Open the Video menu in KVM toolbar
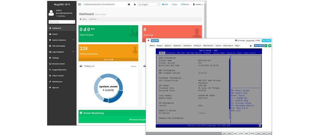The image size is (317, 135). (x=152, y=46)
